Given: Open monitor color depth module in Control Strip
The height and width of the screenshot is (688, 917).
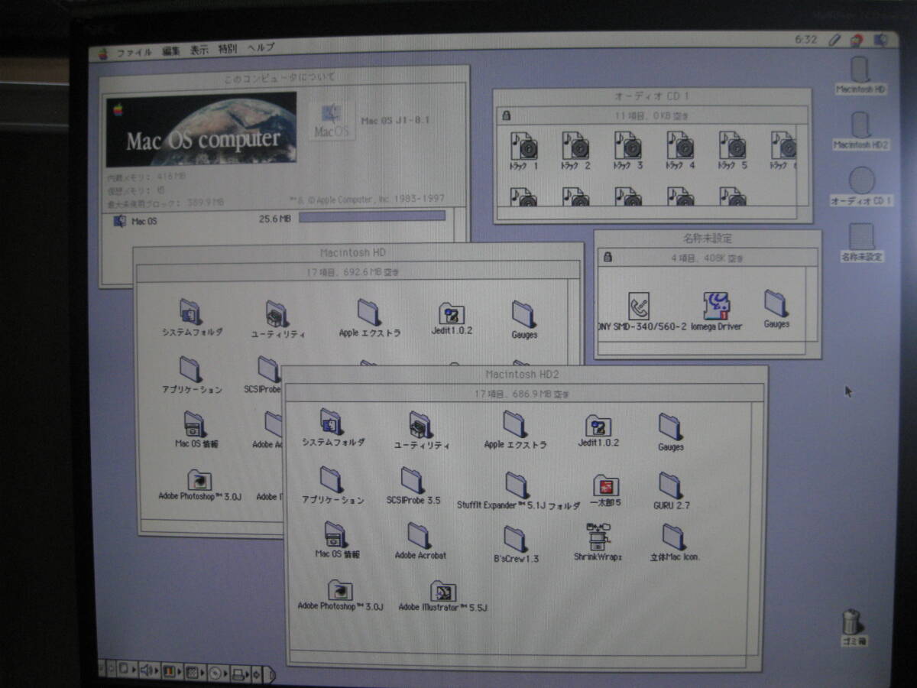Looking at the screenshot, I should click(x=172, y=672).
